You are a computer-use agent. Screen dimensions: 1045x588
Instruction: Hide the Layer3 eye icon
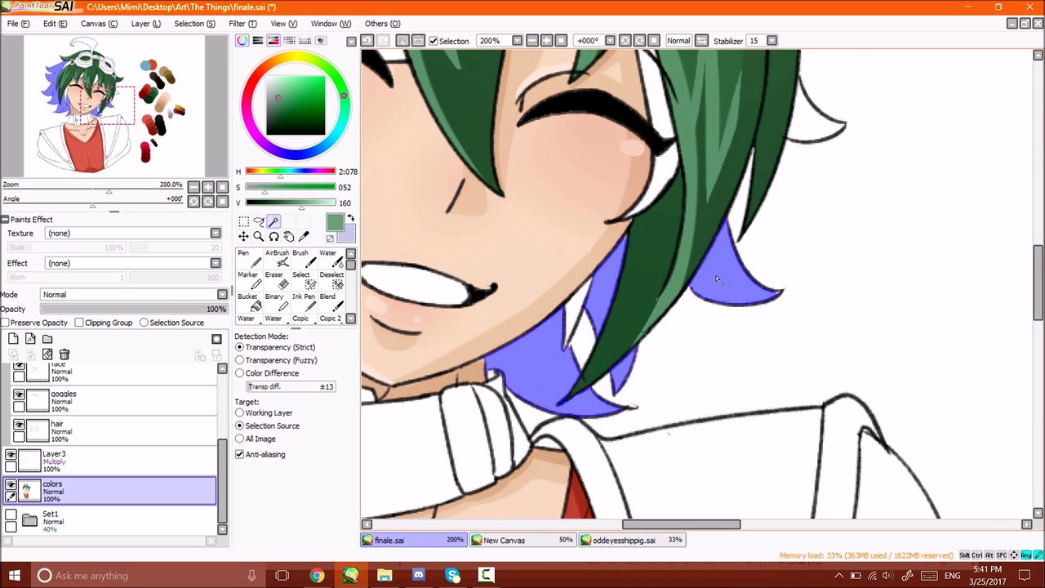tap(11, 455)
